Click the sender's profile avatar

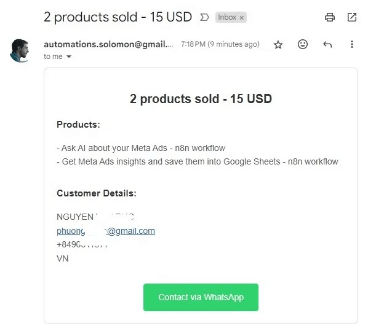pyautogui.click(x=20, y=50)
